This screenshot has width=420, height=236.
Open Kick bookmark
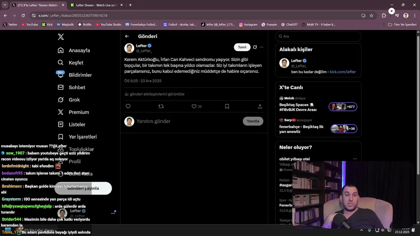click(47, 25)
